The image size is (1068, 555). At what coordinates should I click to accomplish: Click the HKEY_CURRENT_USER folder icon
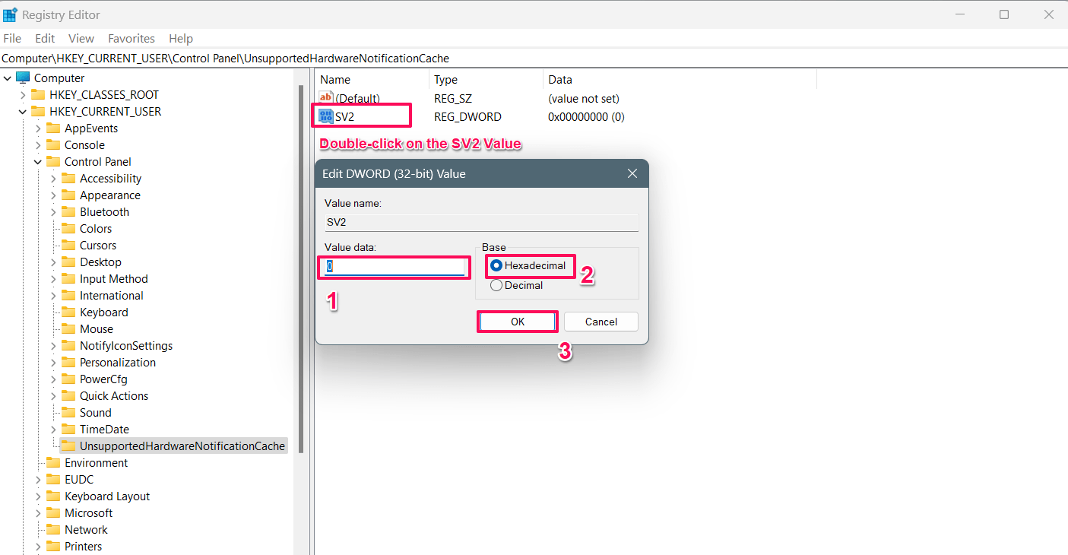[38, 112]
